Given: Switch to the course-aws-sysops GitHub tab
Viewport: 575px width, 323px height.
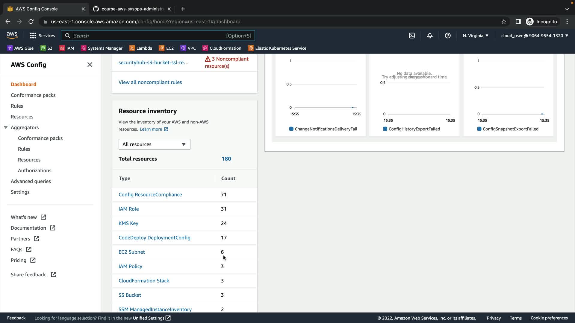Looking at the screenshot, I should (132, 9).
